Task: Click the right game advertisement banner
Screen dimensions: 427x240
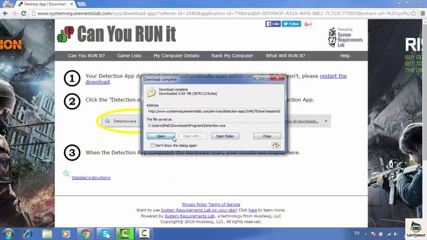Action: [x=395, y=123]
